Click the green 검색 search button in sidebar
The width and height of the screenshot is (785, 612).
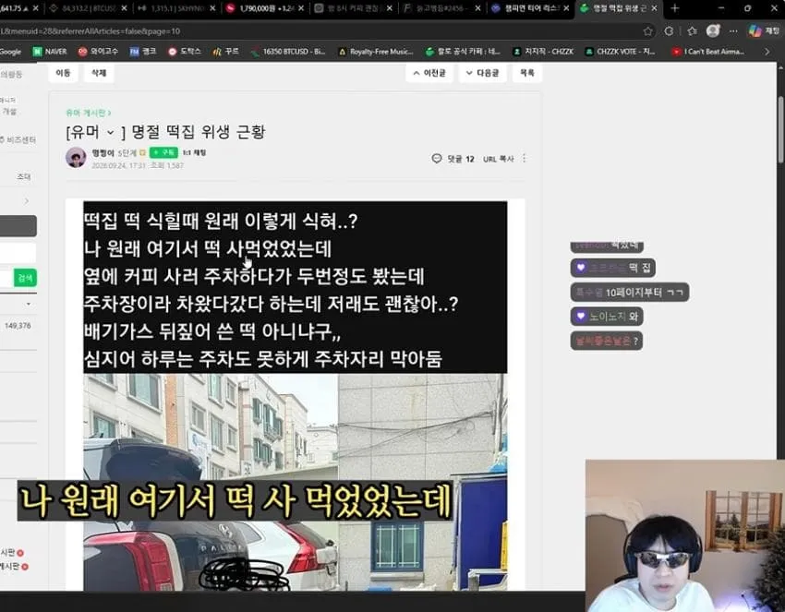pyautogui.click(x=25, y=278)
